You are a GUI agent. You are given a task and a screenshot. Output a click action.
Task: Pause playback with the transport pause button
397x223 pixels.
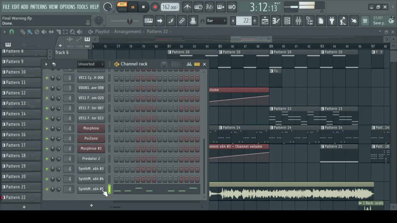[133, 7]
